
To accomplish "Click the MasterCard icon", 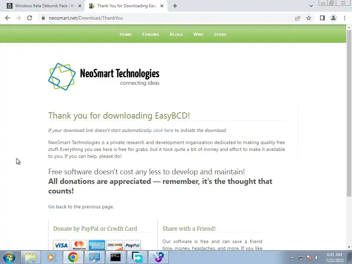I will [x=79, y=245].
